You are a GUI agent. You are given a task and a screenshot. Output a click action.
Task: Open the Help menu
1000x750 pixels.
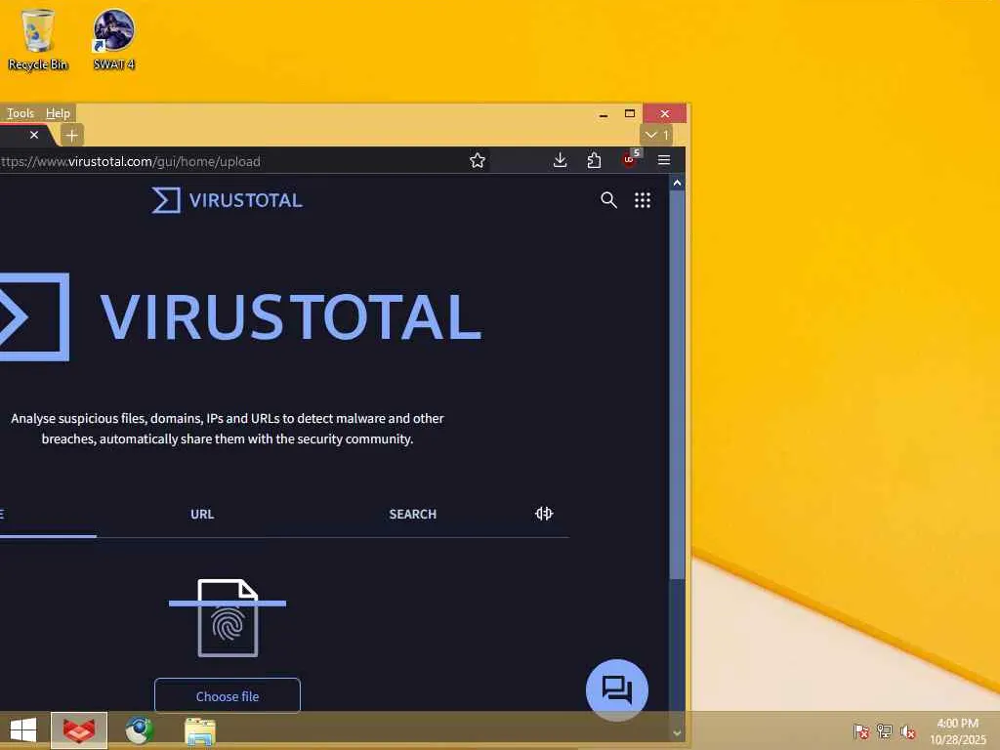[58, 113]
